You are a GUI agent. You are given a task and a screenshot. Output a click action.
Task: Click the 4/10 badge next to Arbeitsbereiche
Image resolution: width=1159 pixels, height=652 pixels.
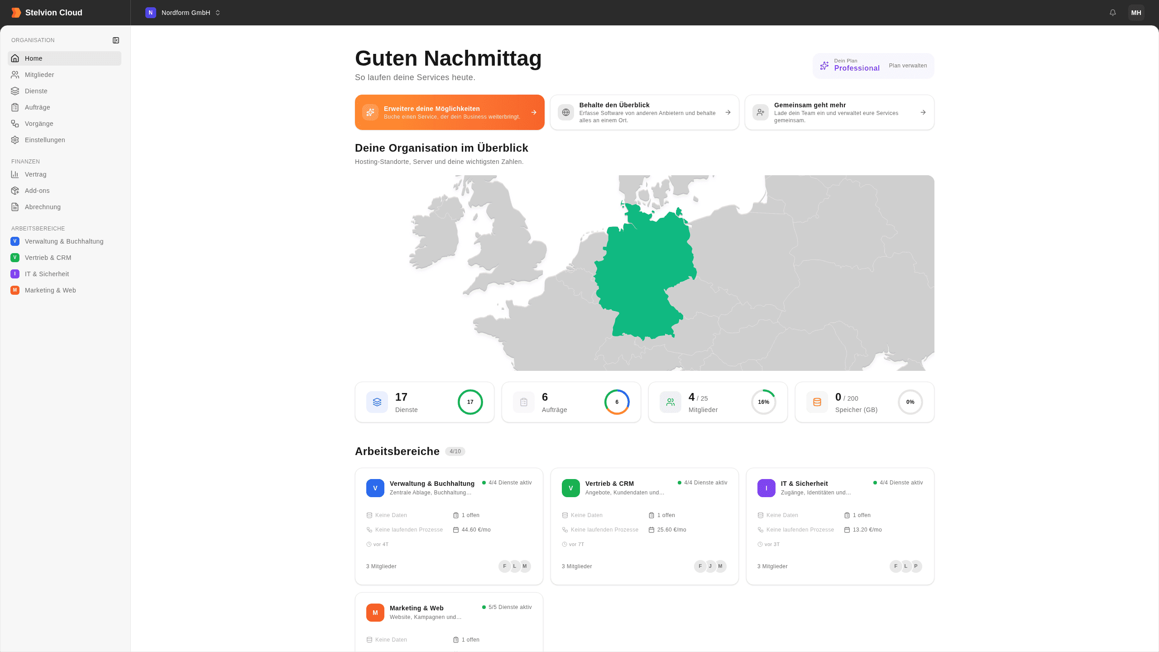(x=455, y=451)
